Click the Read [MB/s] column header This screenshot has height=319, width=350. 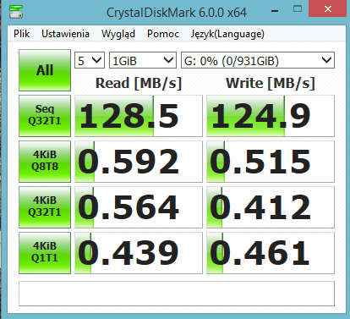(x=139, y=83)
